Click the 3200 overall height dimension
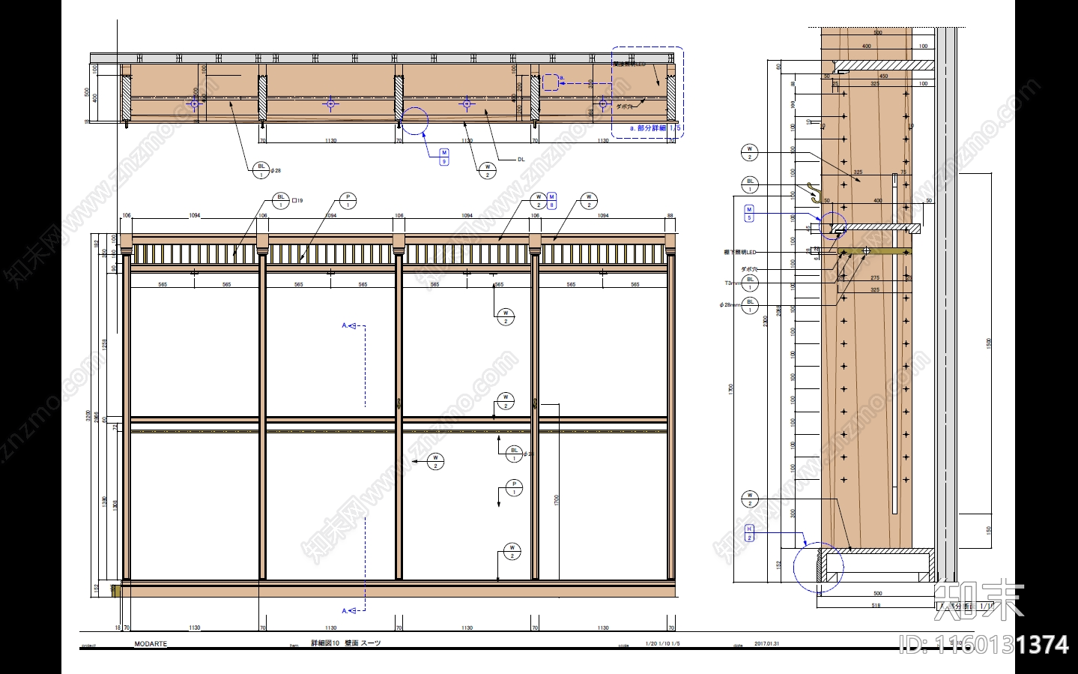The width and height of the screenshot is (1078, 674). [88, 415]
